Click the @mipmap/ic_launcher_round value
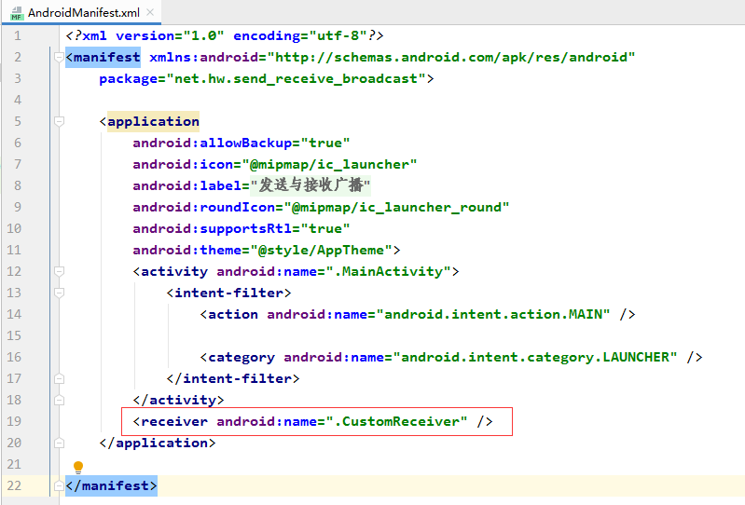The height and width of the screenshot is (505, 745). tap(396, 208)
